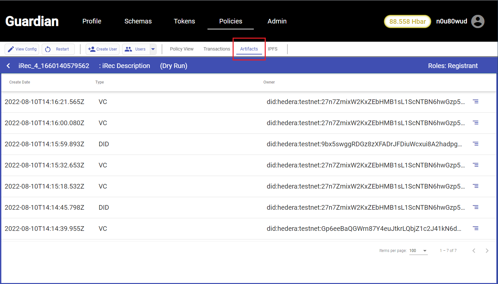
Task: Click the DID type in 14:15:59.893Z row
Action: click(104, 144)
